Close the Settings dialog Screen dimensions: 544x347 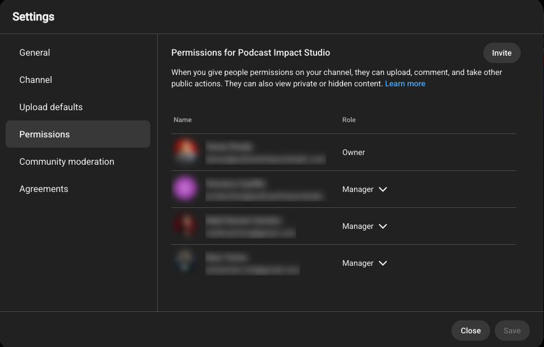tap(470, 331)
